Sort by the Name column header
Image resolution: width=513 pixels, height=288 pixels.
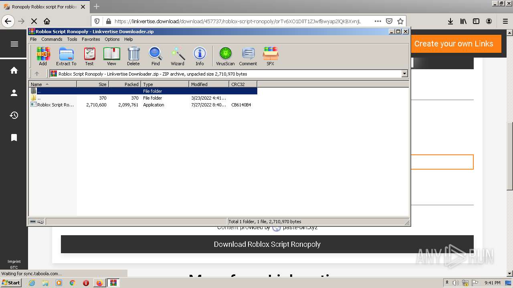pos(53,84)
